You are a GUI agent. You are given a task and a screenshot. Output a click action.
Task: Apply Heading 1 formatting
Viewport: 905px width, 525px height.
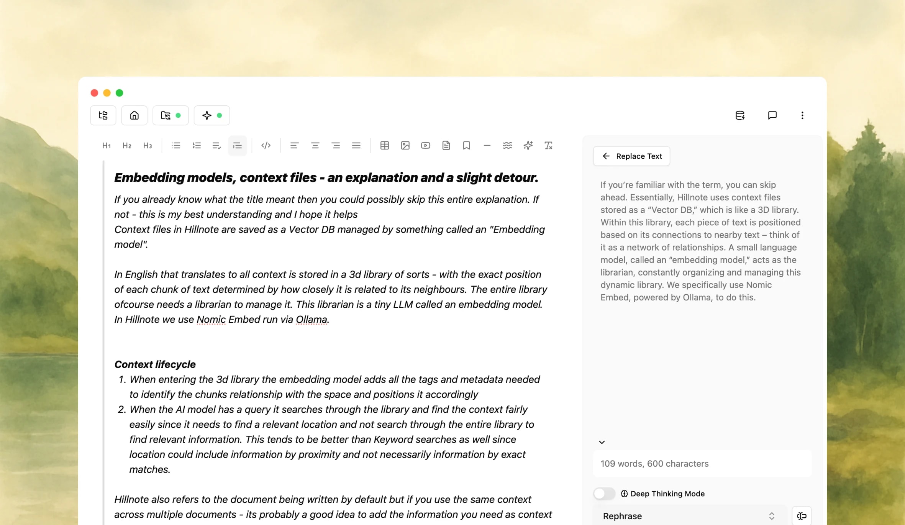(107, 146)
